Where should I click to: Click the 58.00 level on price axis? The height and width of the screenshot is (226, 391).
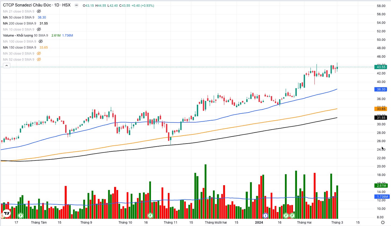381,6
